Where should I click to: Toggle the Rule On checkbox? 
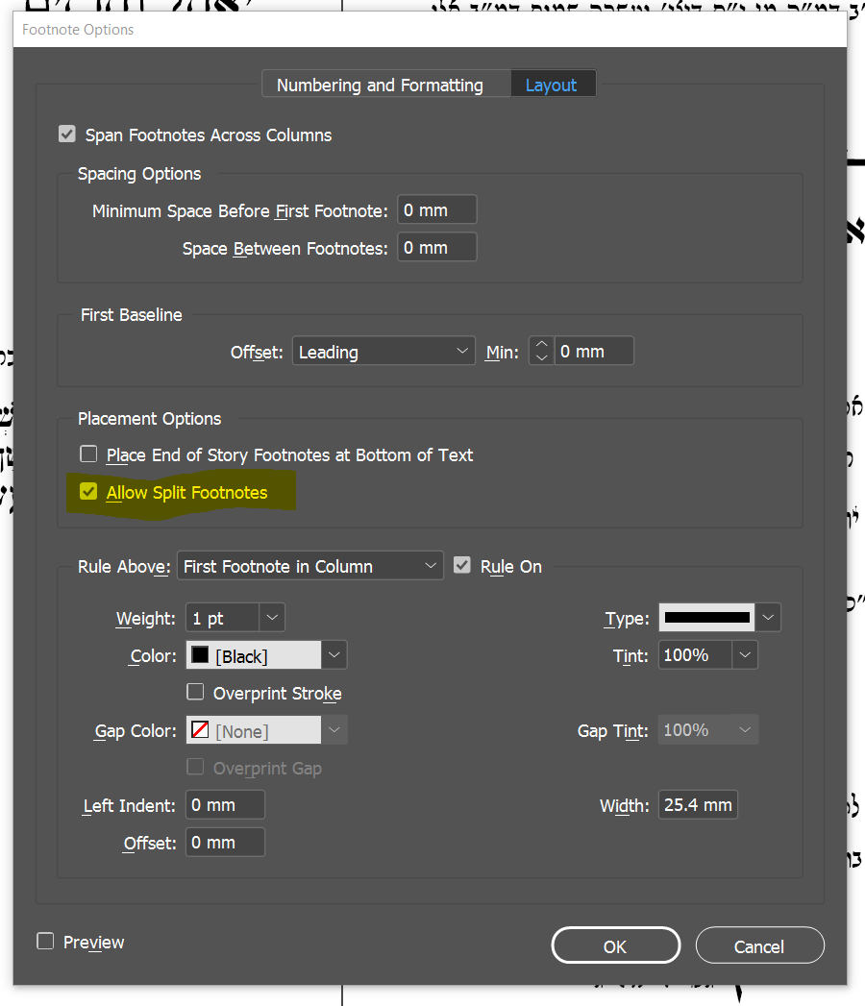pos(462,566)
